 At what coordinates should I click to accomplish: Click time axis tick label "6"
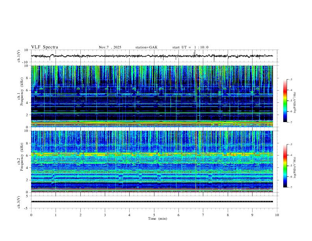click(x=178, y=215)
